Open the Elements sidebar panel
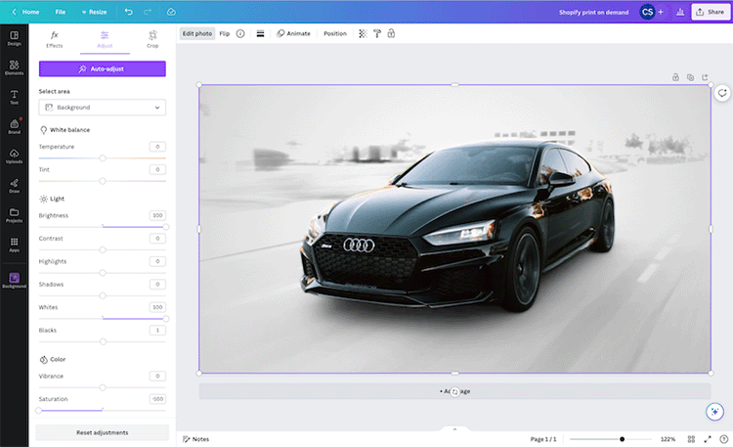The width and height of the screenshot is (733, 447). (14, 67)
